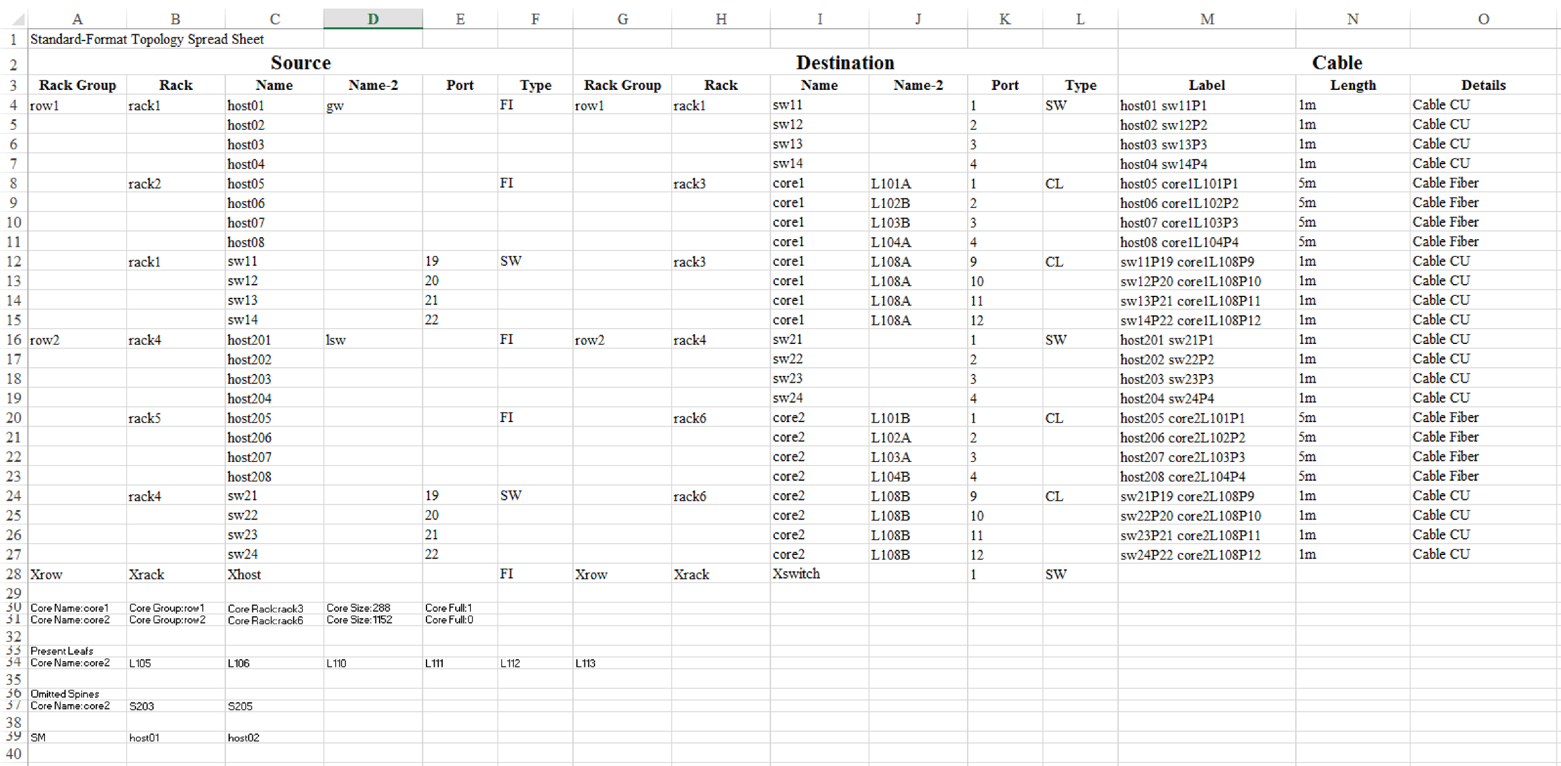Select the Source merged header cell

coord(300,62)
